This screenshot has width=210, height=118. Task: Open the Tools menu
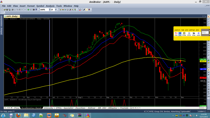[x=59, y=6]
